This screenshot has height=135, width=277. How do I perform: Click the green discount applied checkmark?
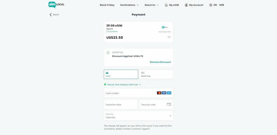(x=108, y=53)
